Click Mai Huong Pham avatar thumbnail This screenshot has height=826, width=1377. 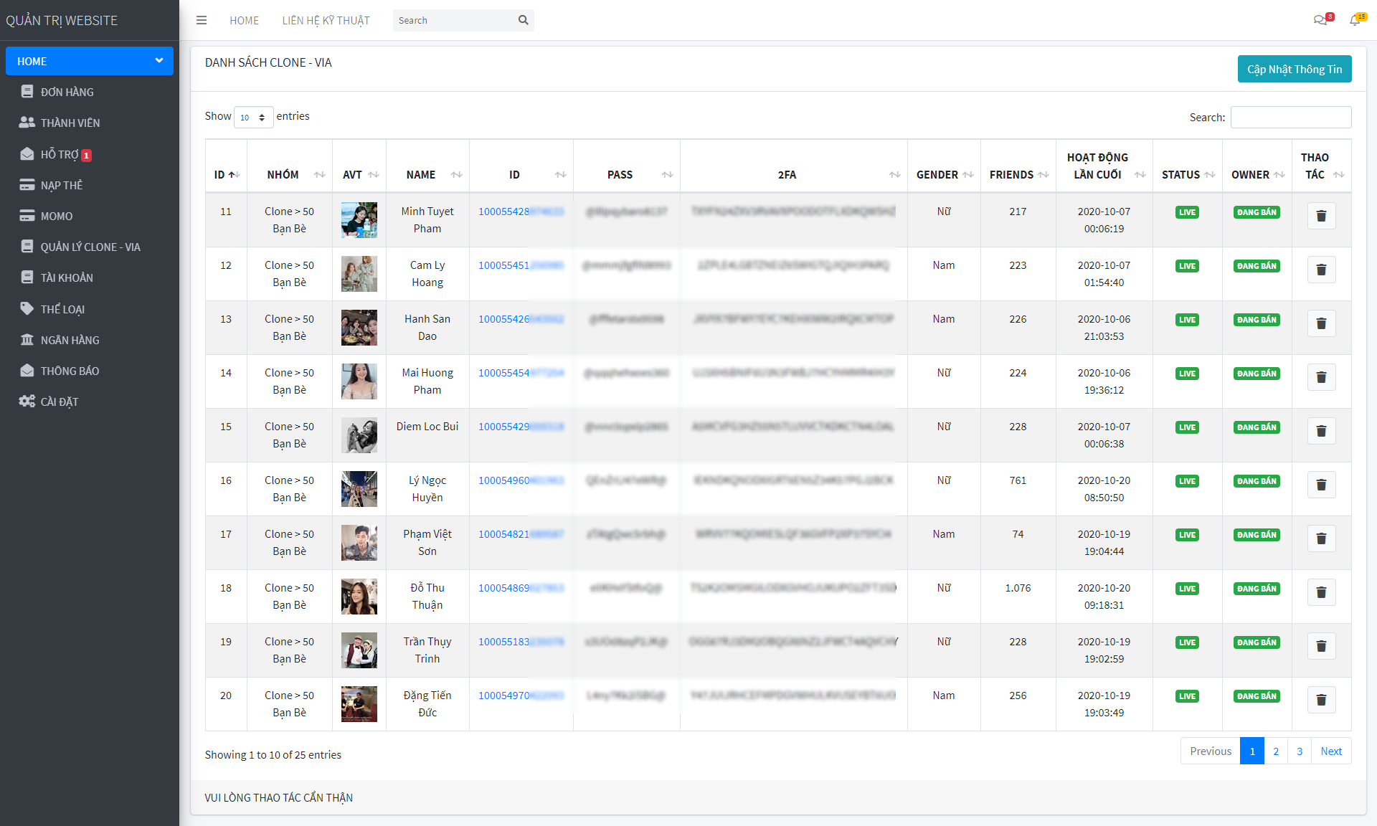(x=359, y=381)
